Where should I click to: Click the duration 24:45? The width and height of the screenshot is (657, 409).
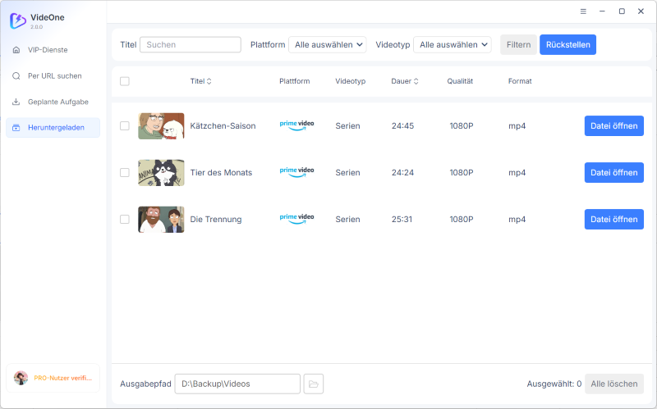(402, 126)
